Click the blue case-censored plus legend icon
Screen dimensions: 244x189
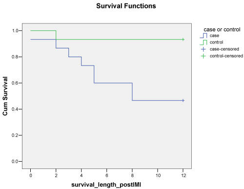click(203, 49)
